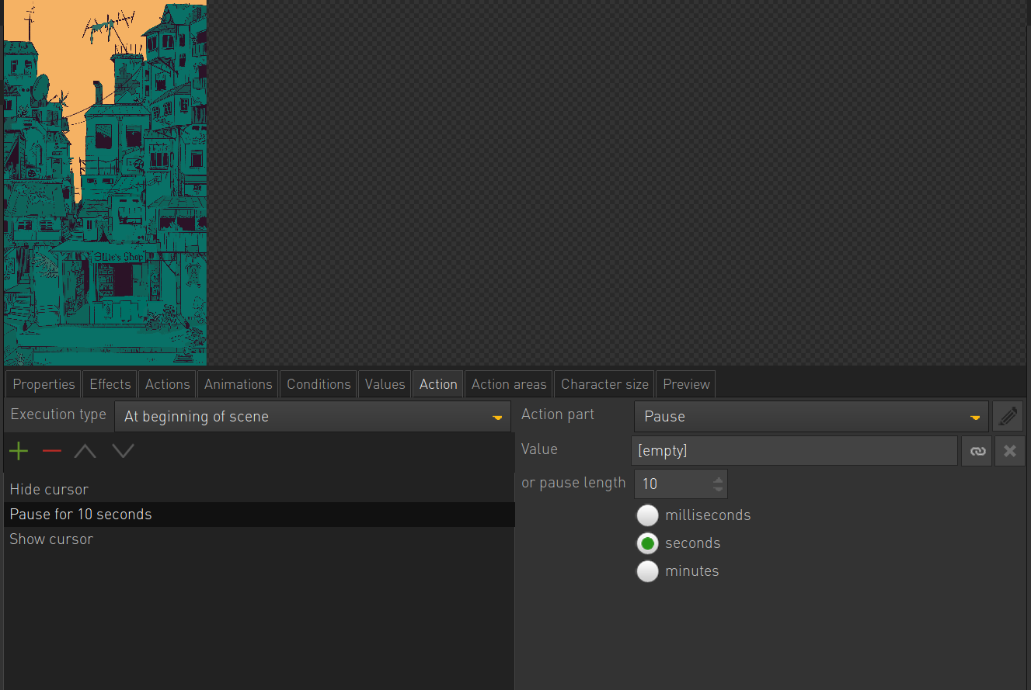This screenshot has height=690, width=1031.
Task: Click the scene background image preview
Action: pyautogui.click(x=105, y=183)
